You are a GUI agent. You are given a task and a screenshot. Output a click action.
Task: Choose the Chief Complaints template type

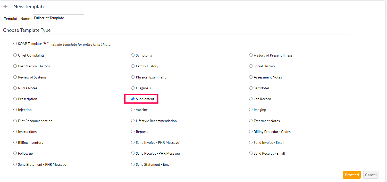point(15,55)
